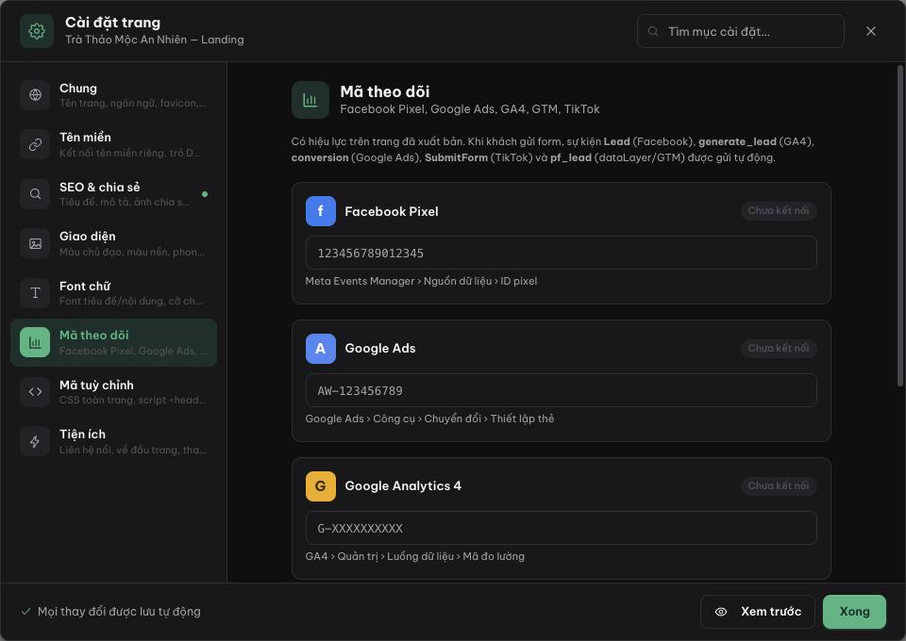Click the Facebook Pixel ID input field
Viewport: 906px width, 641px height.
[561, 253]
